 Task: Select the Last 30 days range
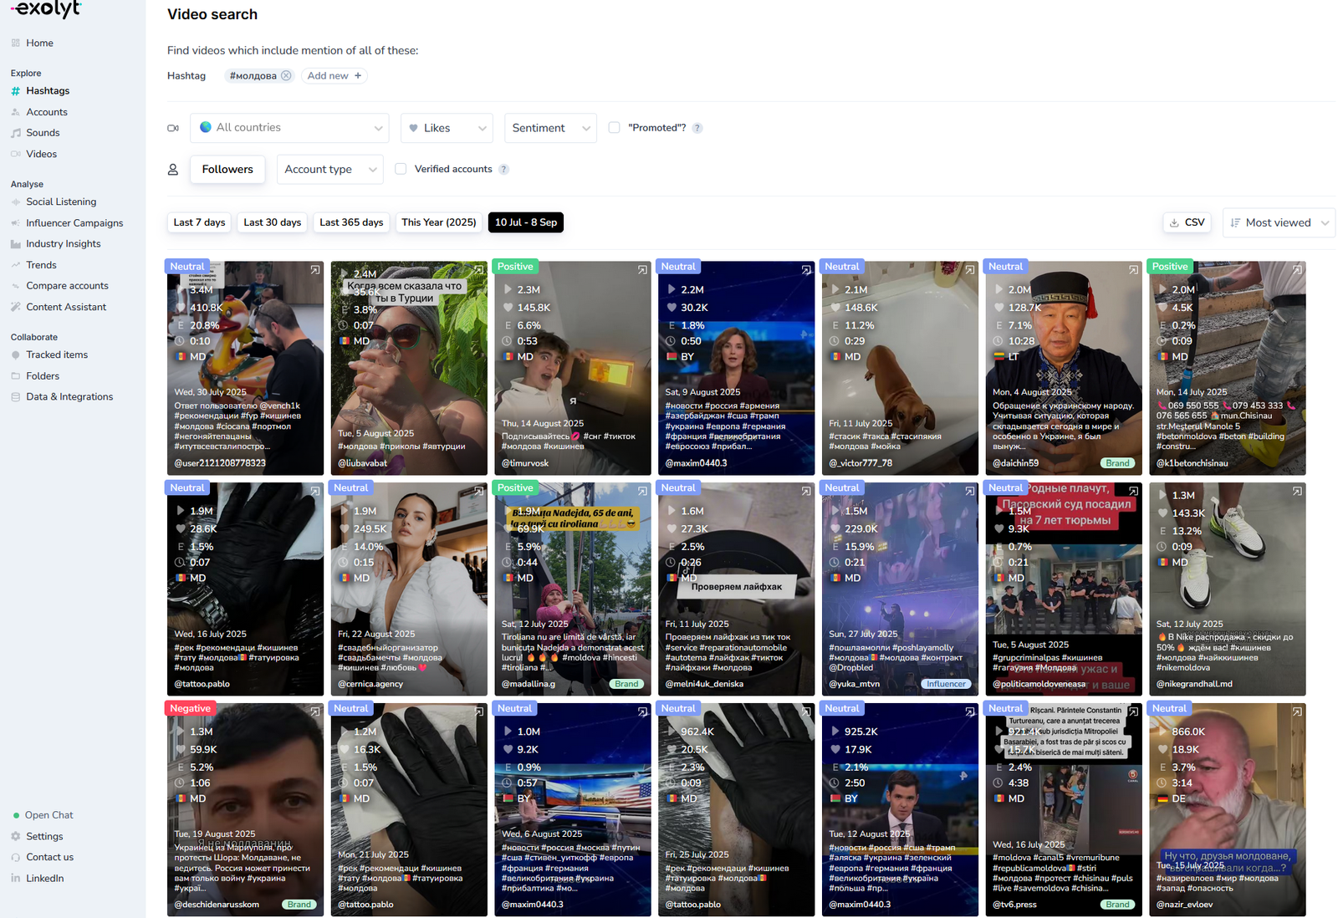click(x=272, y=222)
